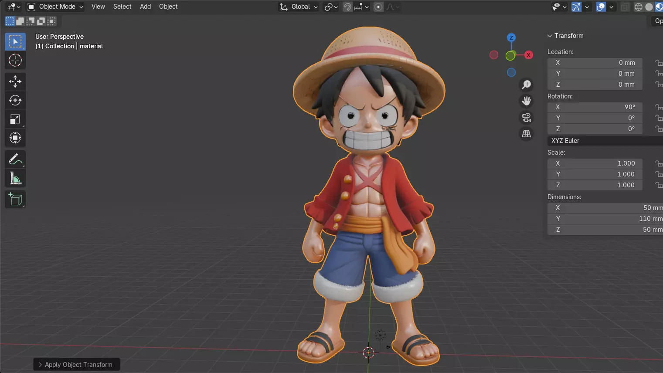Open the Select menu
The image size is (663, 373).
(x=122, y=7)
